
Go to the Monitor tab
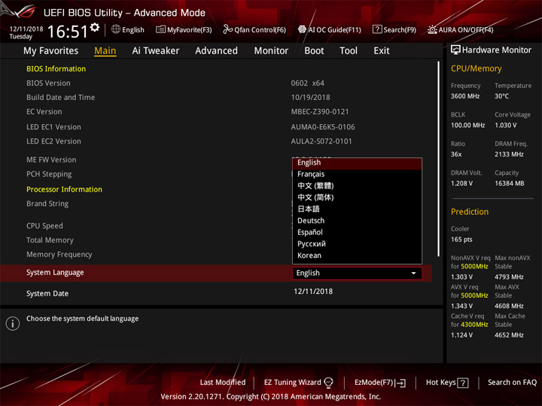271,51
